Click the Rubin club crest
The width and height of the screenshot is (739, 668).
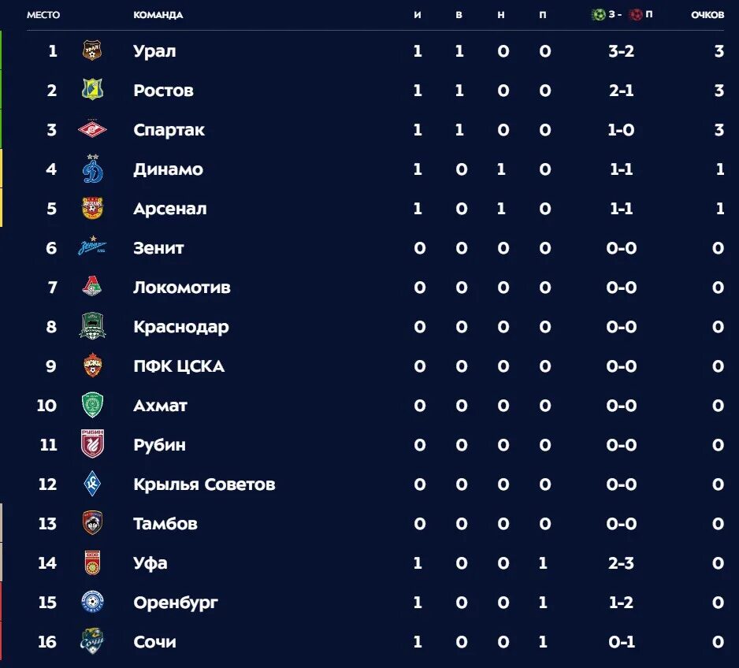pyautogui.click(x=92, y=443)
